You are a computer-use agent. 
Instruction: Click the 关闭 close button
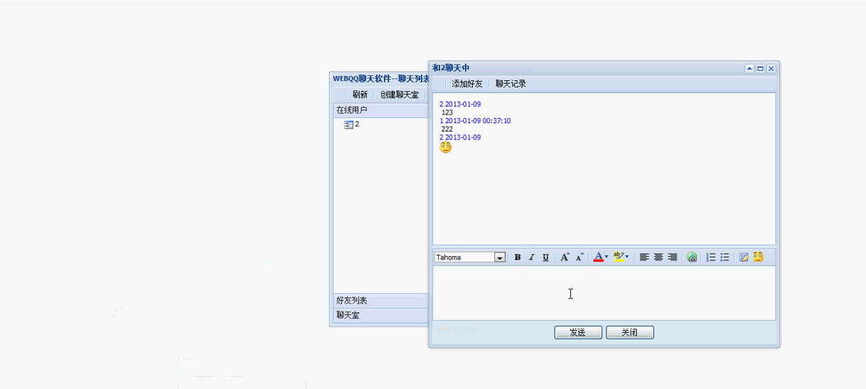[630, 332]
